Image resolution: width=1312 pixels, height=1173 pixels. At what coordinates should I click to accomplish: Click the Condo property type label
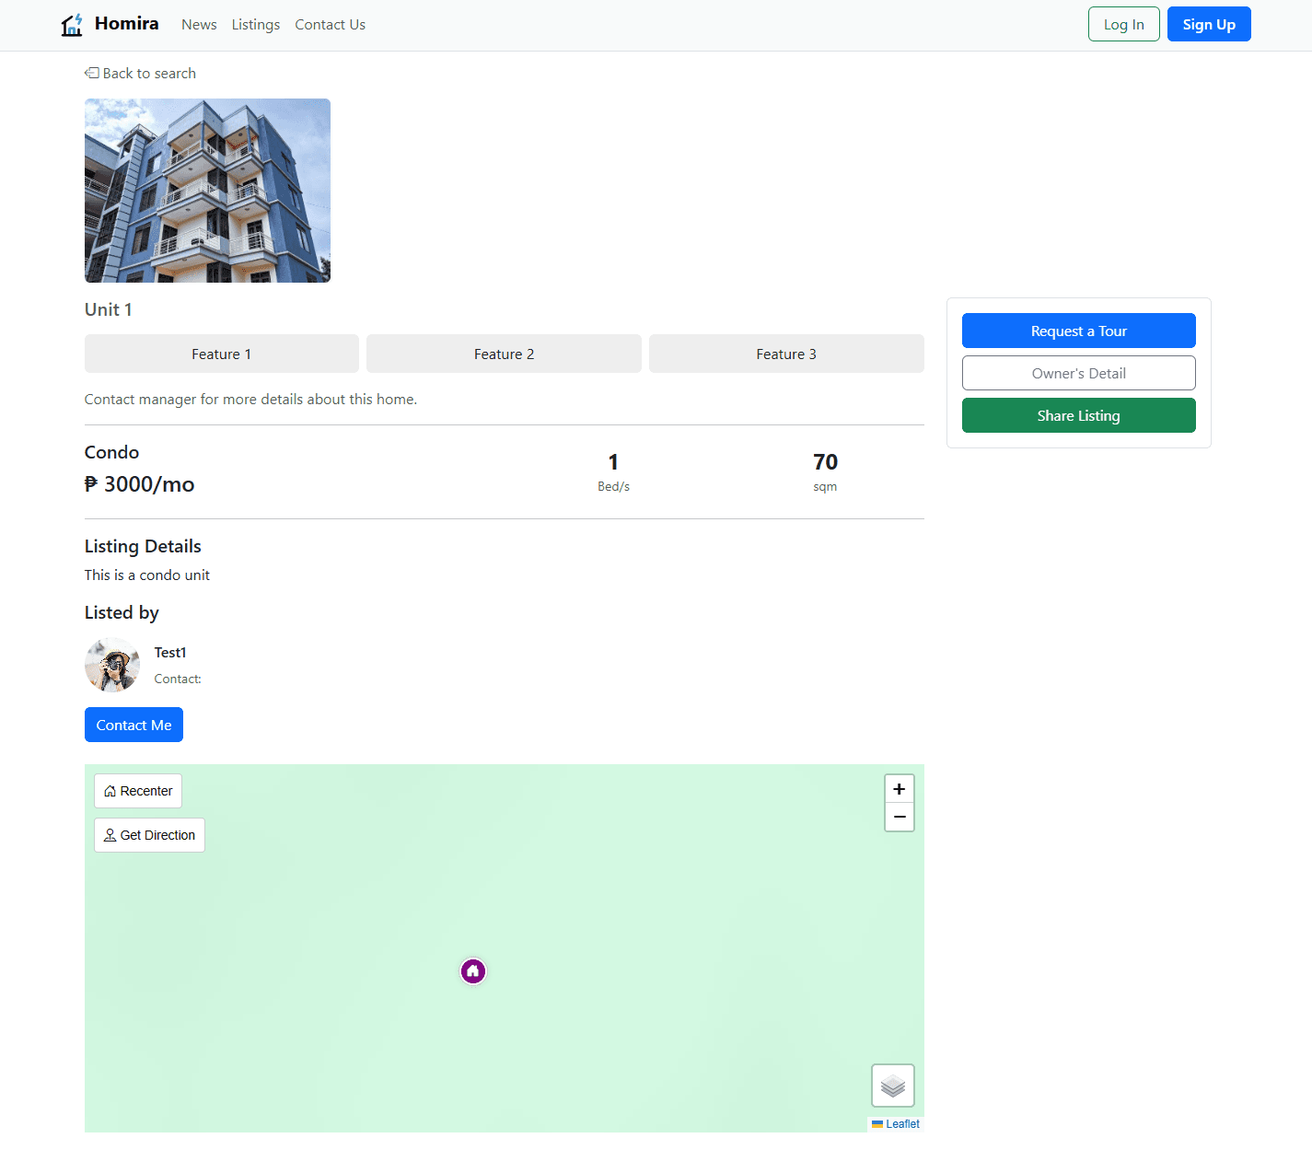pyautogui.click(x=111, y=452)
